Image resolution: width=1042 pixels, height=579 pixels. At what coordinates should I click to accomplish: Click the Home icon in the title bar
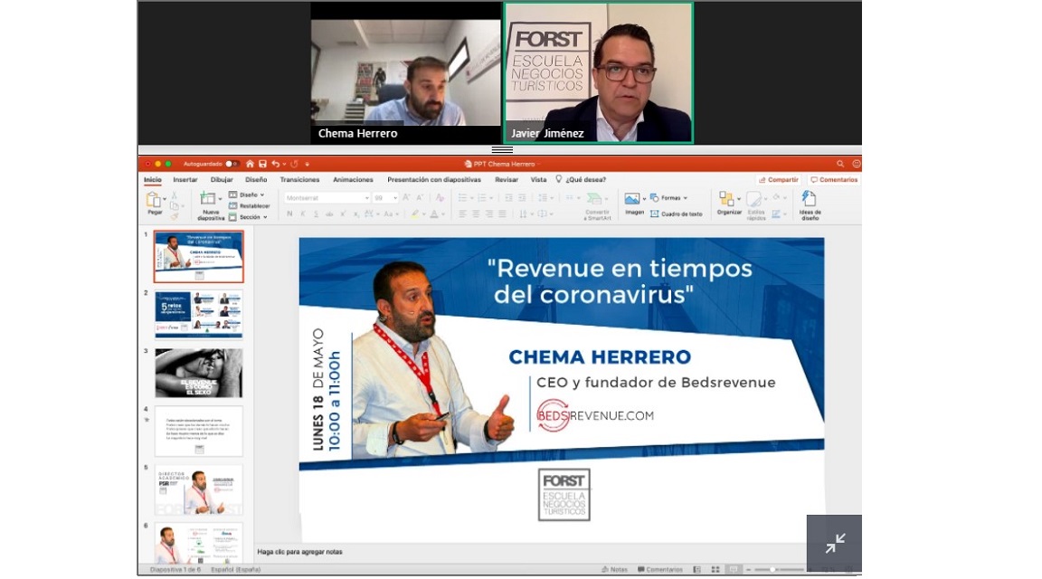click(x=250, y=164)
